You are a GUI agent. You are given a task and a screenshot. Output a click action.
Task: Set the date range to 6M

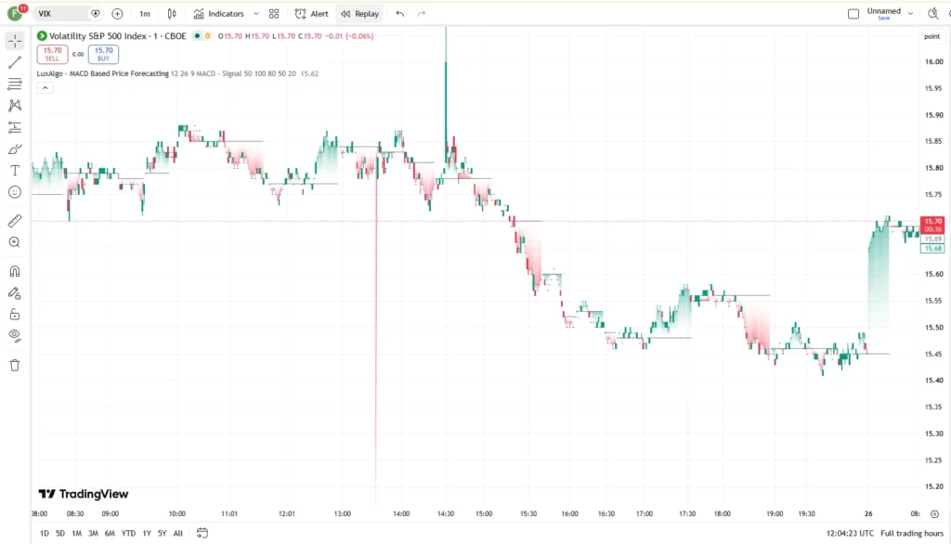pos(110,533)
